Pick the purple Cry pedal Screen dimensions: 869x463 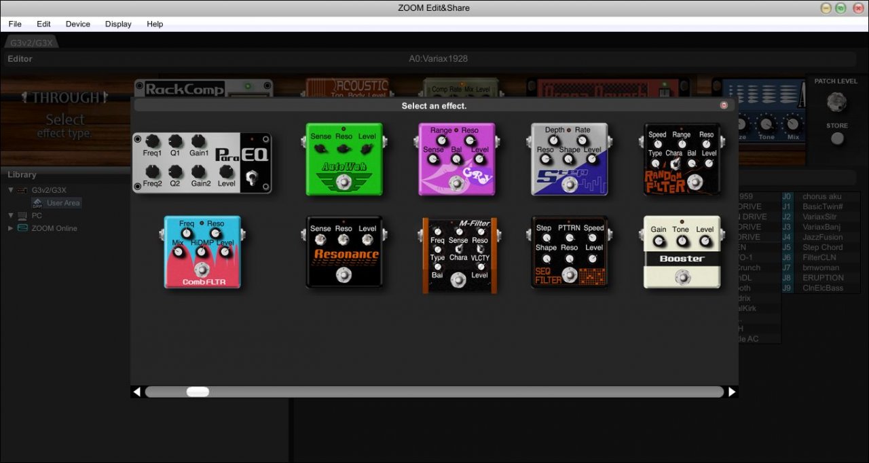(x=456, y=160)
